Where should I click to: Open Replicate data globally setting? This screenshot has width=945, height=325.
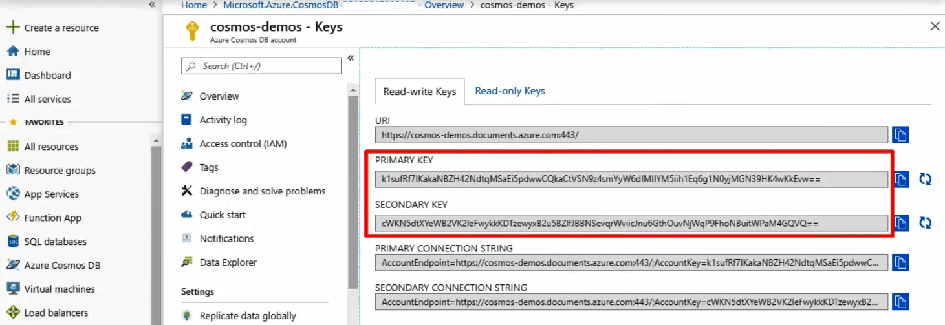tap(247, 316)
